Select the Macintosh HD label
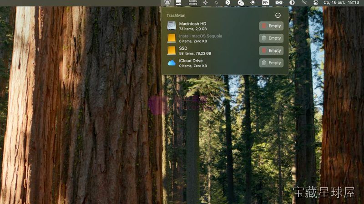Screen dimensions: 364x204 coord(192,24)
